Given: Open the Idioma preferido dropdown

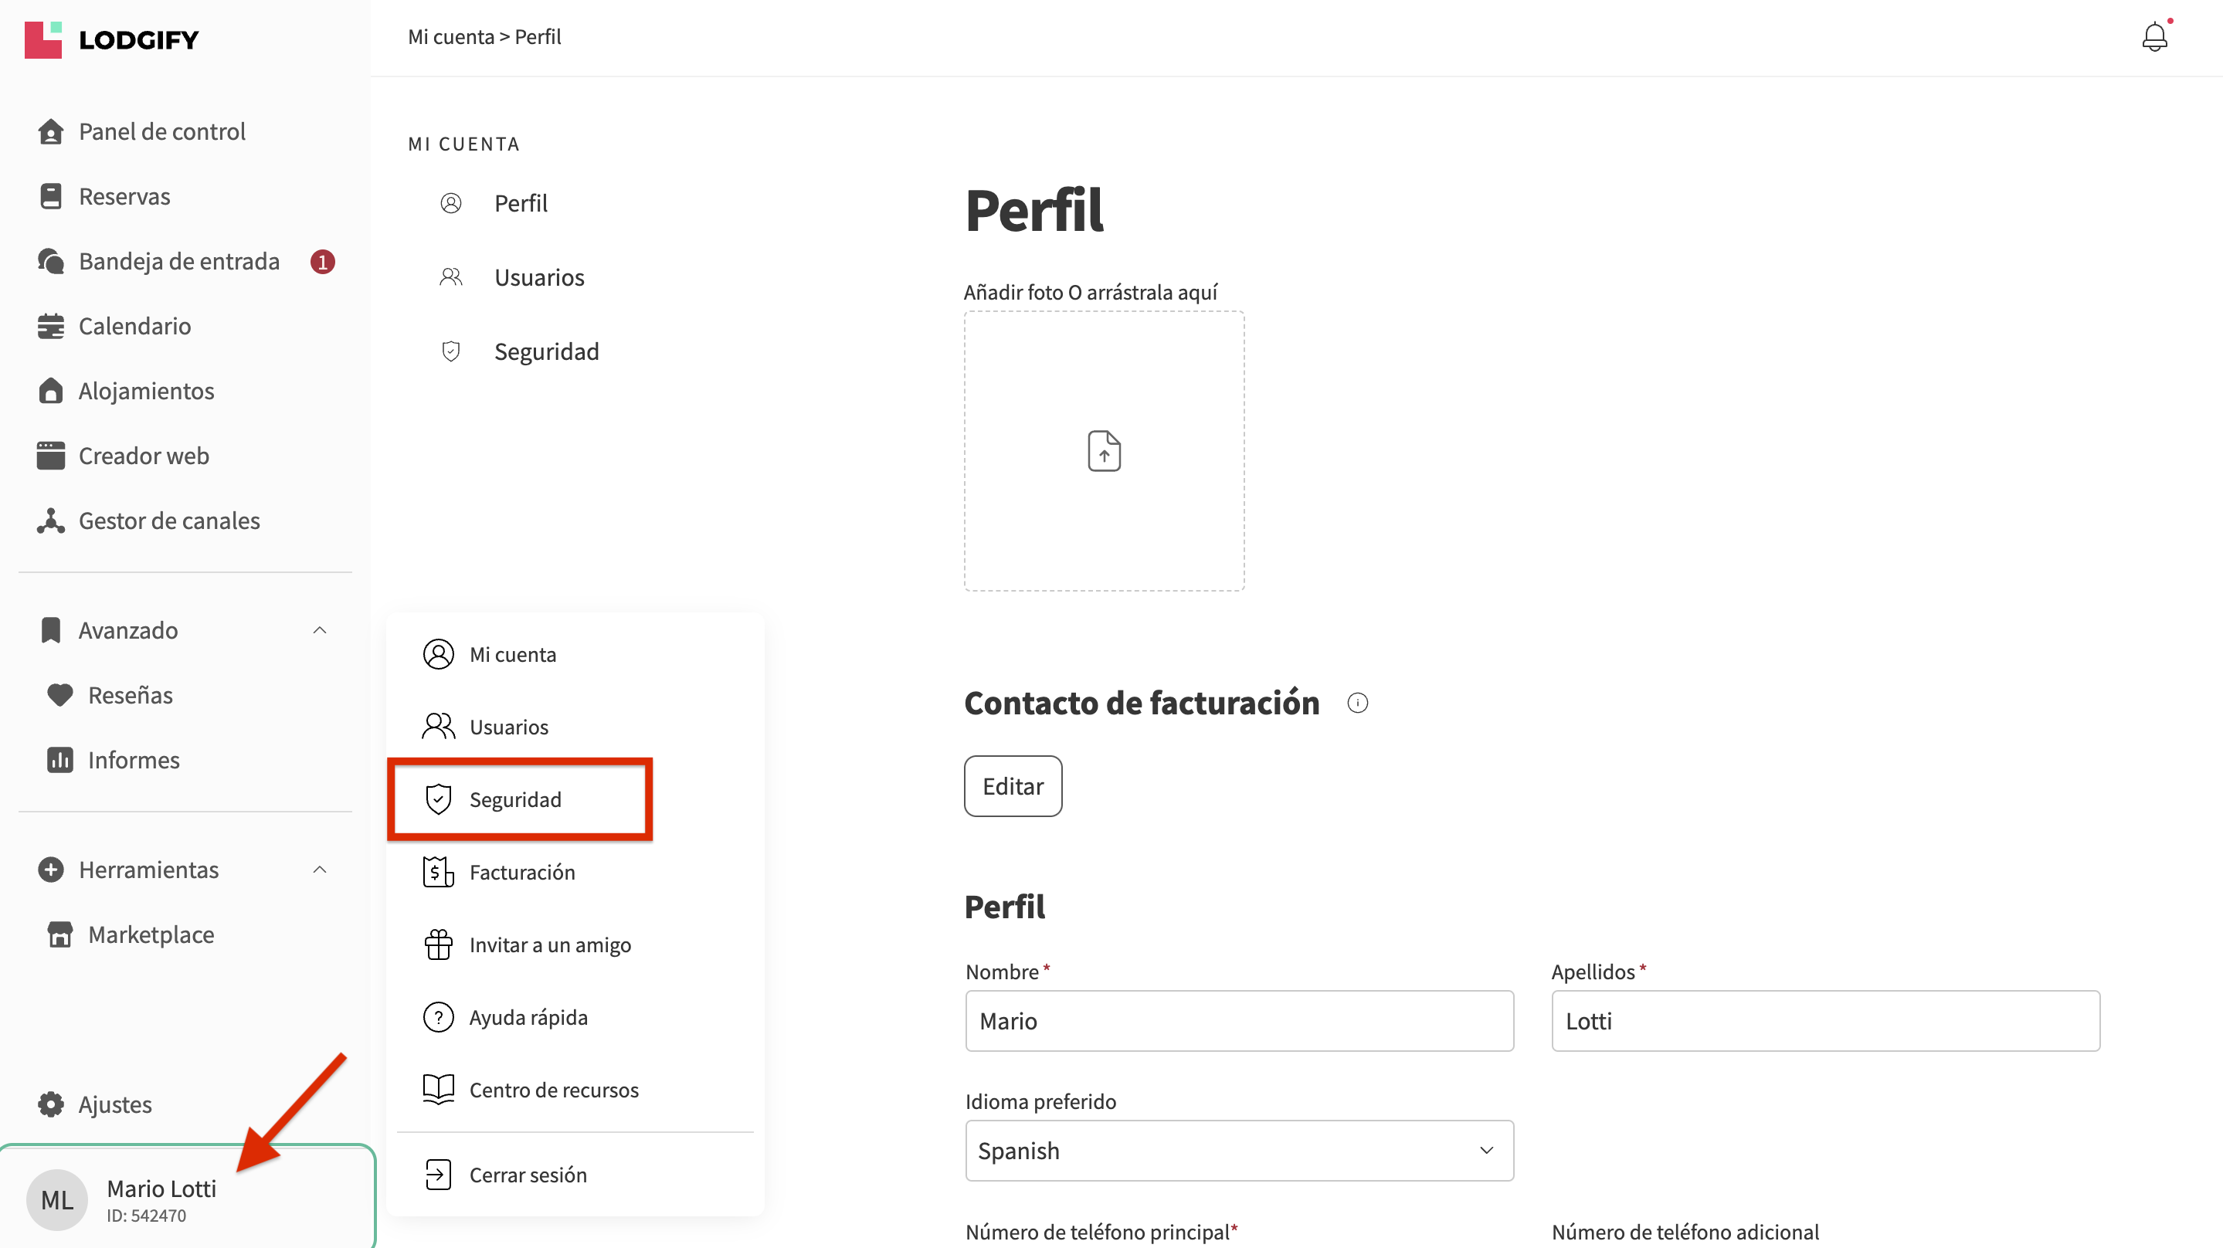Looking at the screenshot, I should (1238, 1150).
